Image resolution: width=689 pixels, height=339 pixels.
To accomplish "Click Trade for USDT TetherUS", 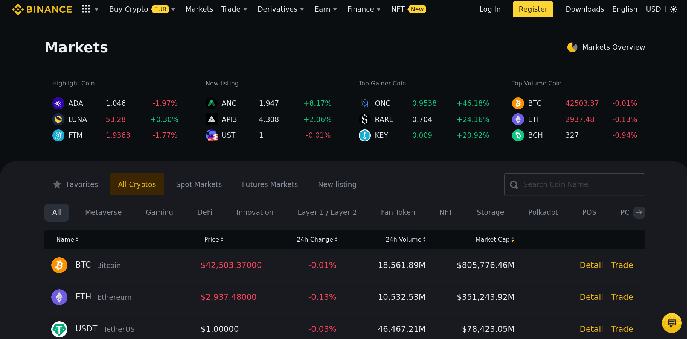I will tap(622, 329).
